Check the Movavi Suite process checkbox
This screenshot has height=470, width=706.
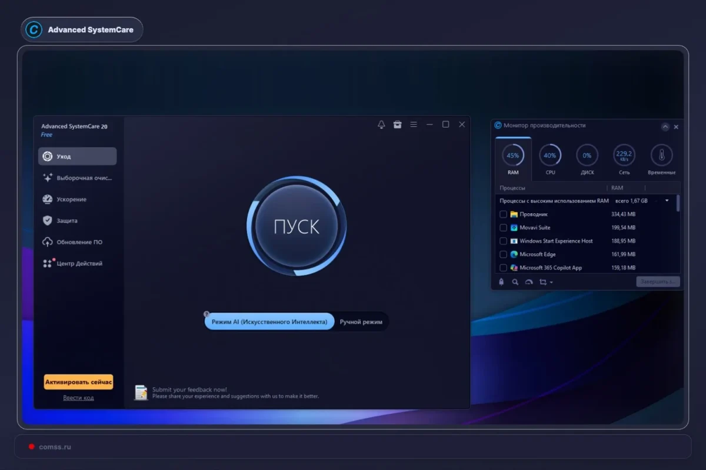coord(503,228)
